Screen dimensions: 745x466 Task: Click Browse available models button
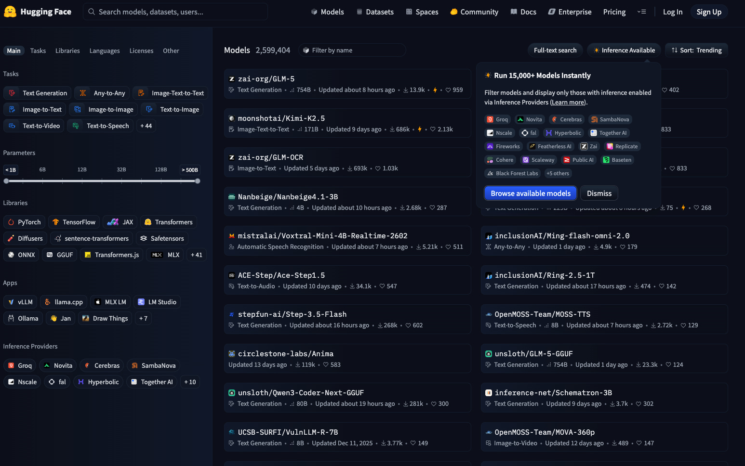[531, 193]
